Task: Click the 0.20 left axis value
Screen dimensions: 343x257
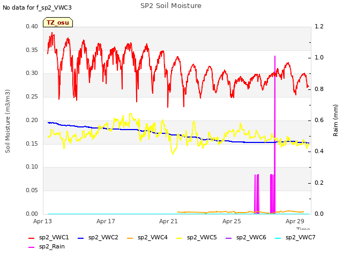Action: 32,120
